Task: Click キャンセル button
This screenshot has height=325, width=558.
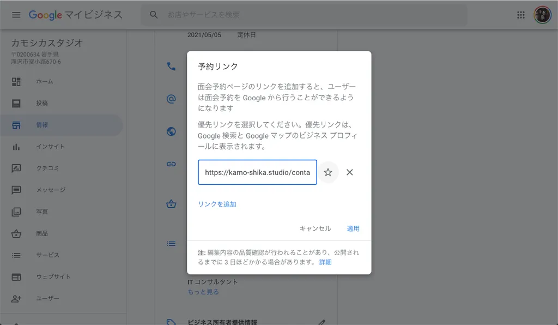Action: coord(316,228)
